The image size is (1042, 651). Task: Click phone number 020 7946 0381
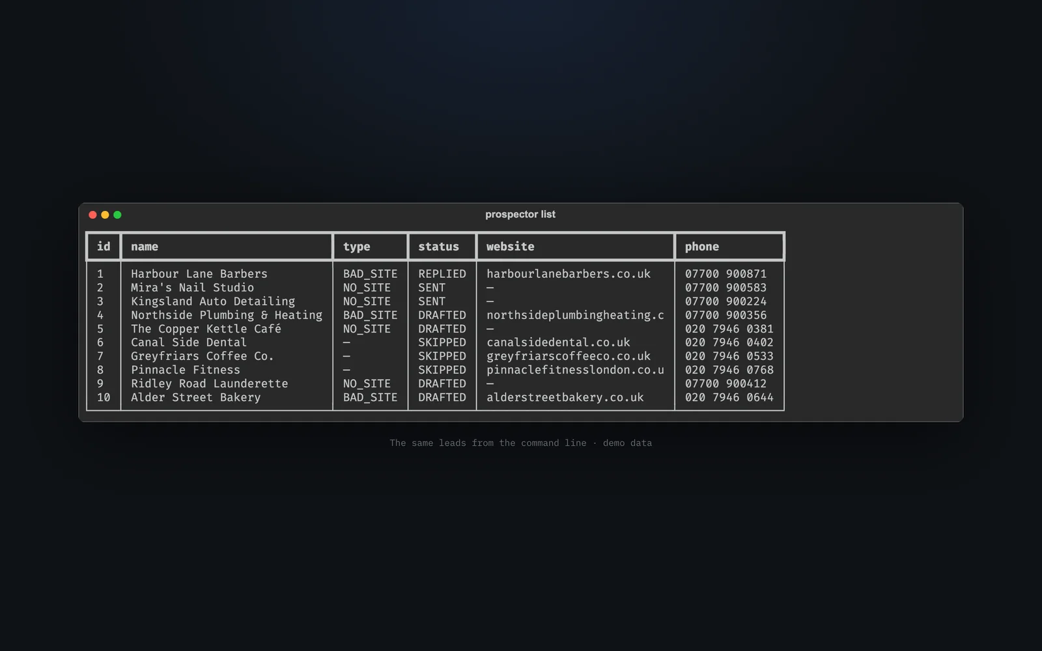coord(729,329)
